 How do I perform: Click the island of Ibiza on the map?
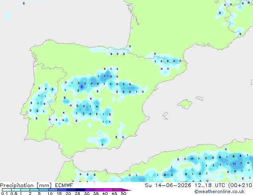click(x=165, y=115)
